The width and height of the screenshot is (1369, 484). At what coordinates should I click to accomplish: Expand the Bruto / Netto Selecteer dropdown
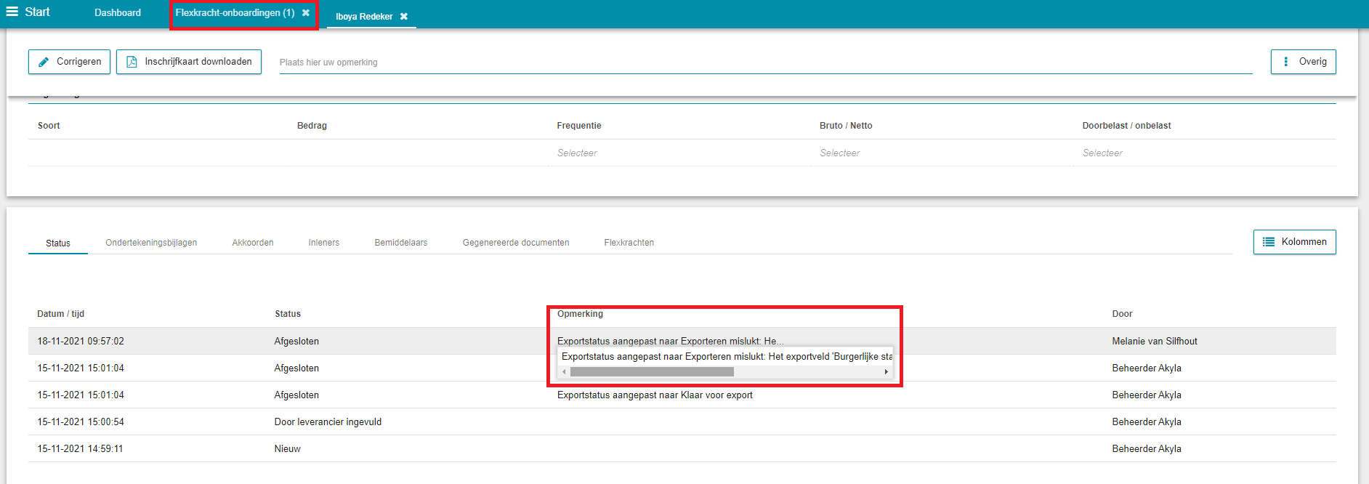point(839,153)
